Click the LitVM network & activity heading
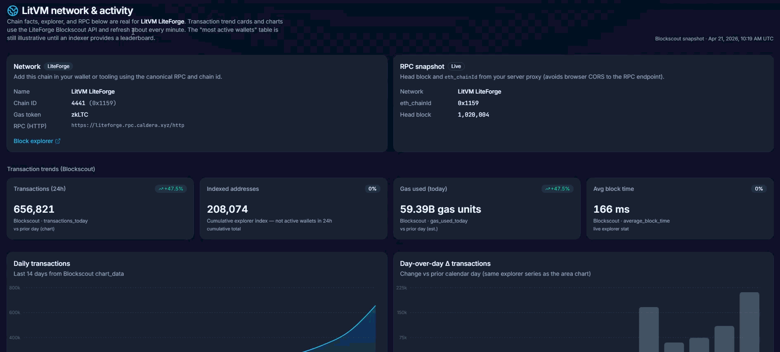The width and height of the screenshot is (780, 352). pos(77,11)
